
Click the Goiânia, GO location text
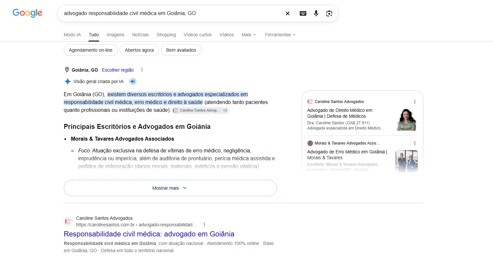point(85,70)
